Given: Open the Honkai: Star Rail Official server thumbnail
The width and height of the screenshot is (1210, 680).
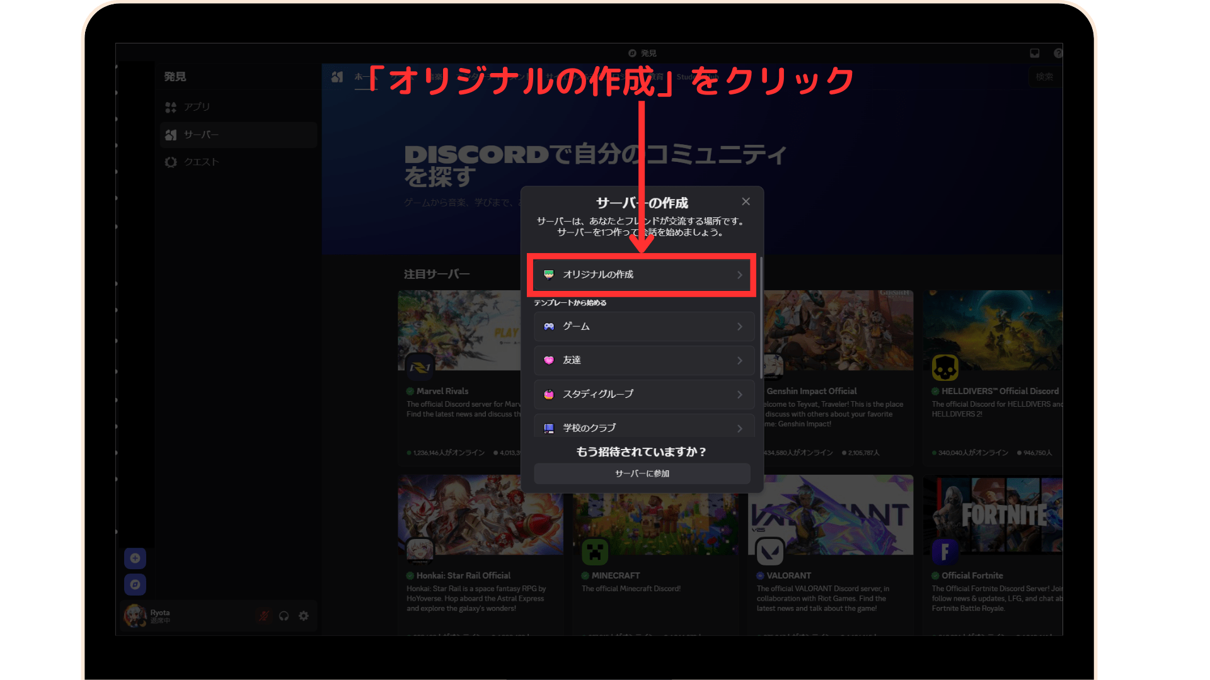Looking at the screenshot, I should pyautogui.click(x=481, y=515).
